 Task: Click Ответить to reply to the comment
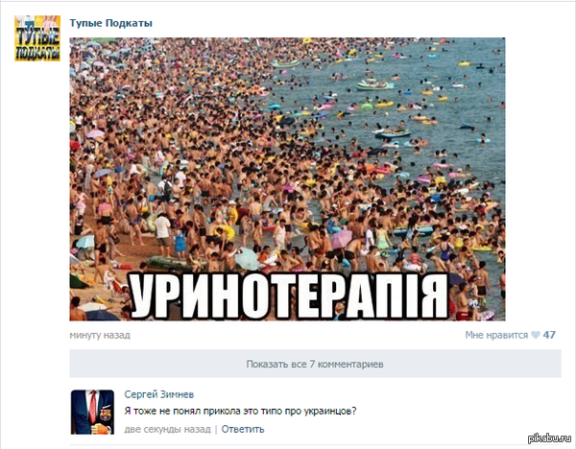(243, 429)
